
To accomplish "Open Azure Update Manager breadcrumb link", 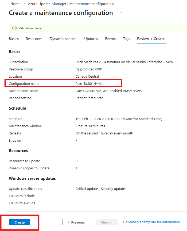I will click(x=71, y=4).
